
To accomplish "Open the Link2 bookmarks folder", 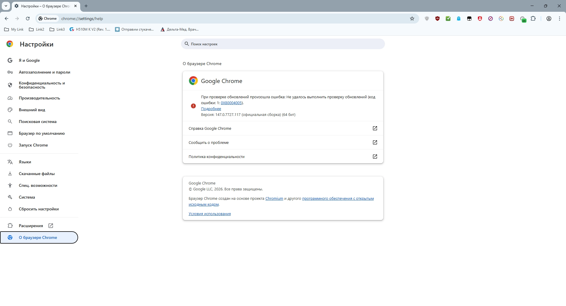I will point(37,29).
